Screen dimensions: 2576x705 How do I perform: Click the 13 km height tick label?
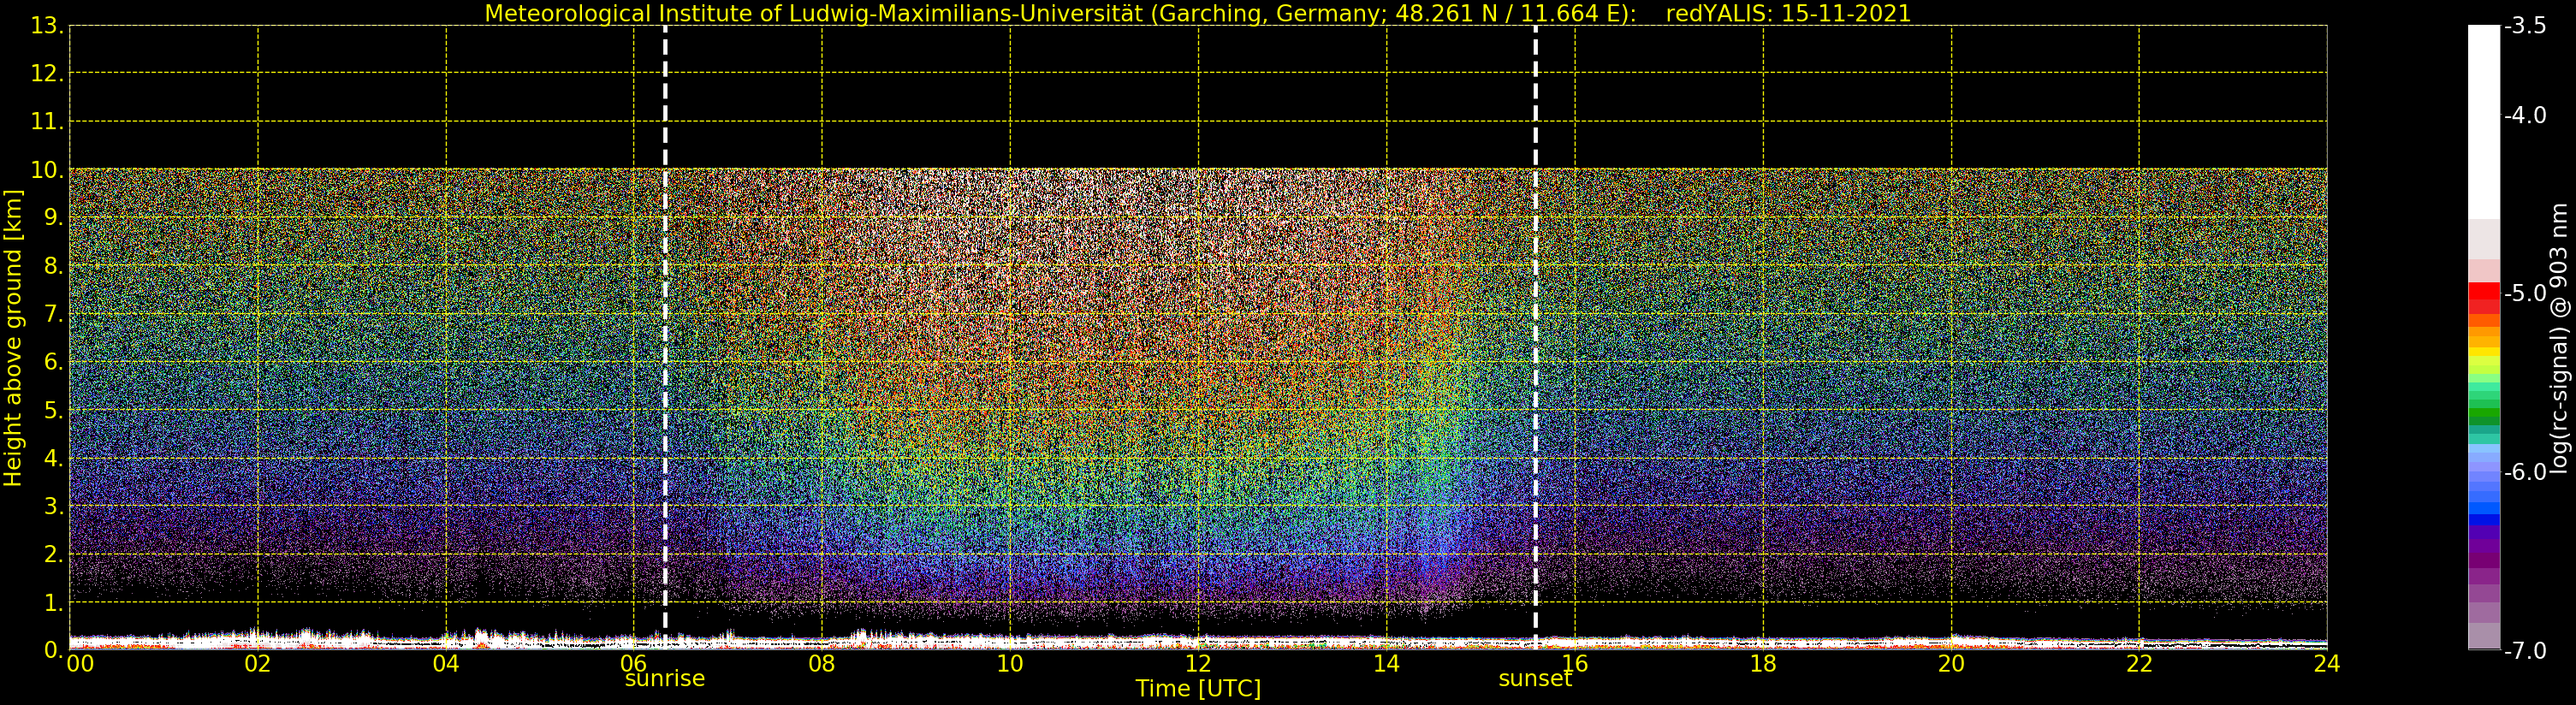click(46, 26)
